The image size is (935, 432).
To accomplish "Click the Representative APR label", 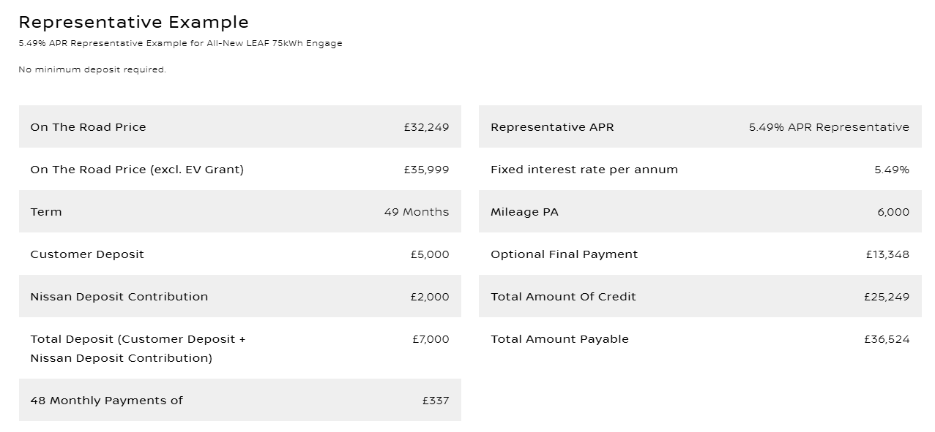I will [x=552, y=127].
